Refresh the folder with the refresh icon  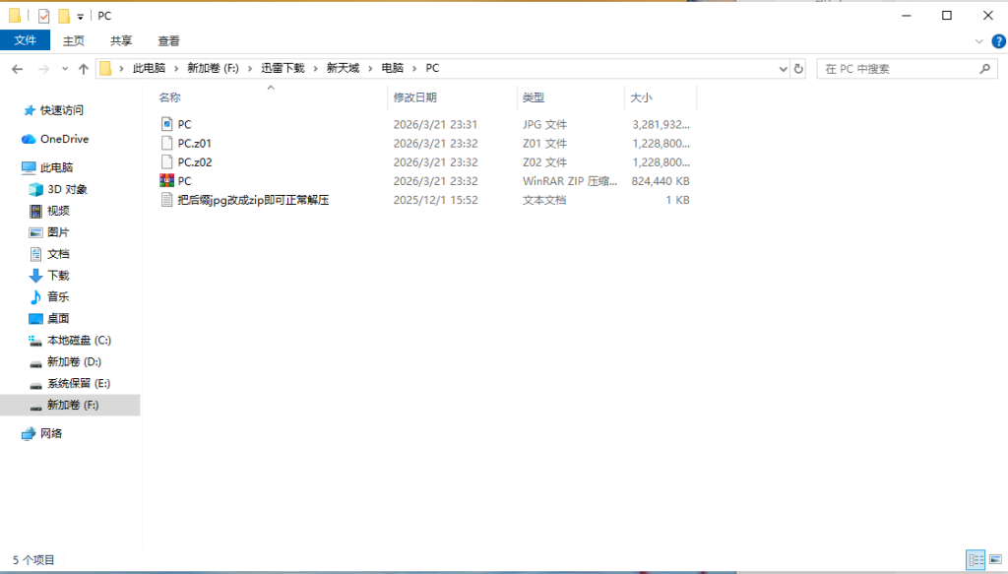(x=798, y=69)
